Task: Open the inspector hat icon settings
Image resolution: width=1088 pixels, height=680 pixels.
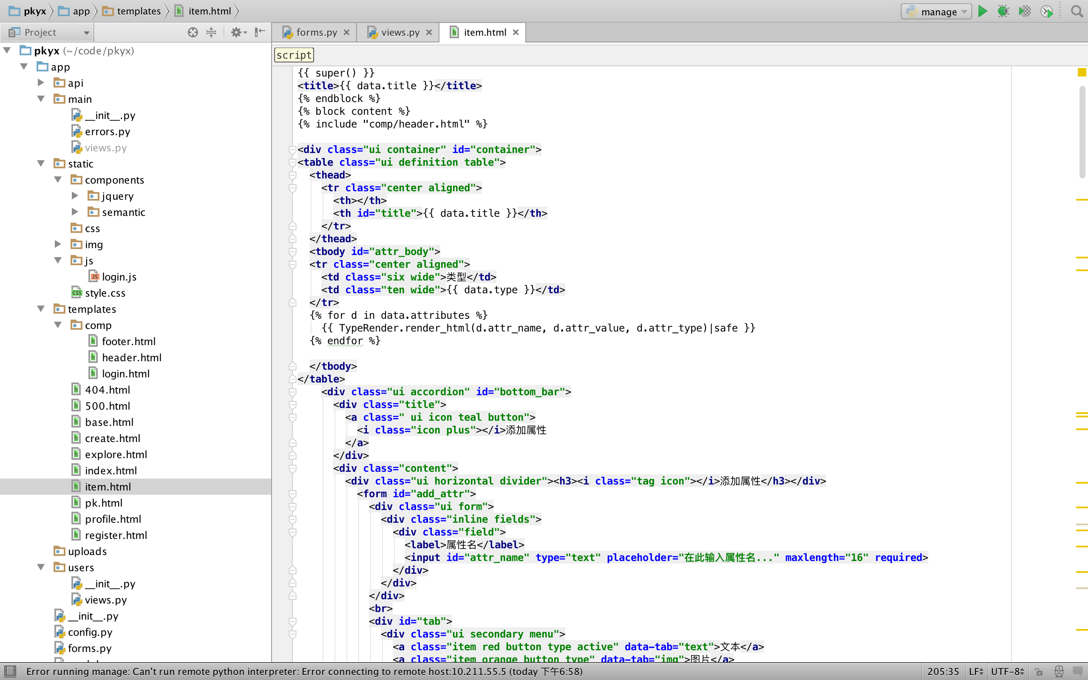Action: coord(1059,671)
